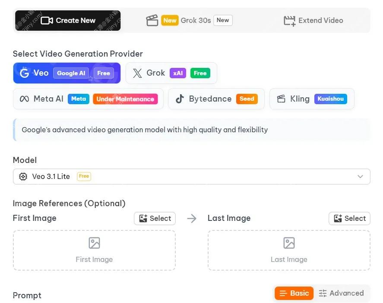This screenshot has height=303, width=383.
Task: Click the Free badge on the Veo button
Action: [104, 73]
